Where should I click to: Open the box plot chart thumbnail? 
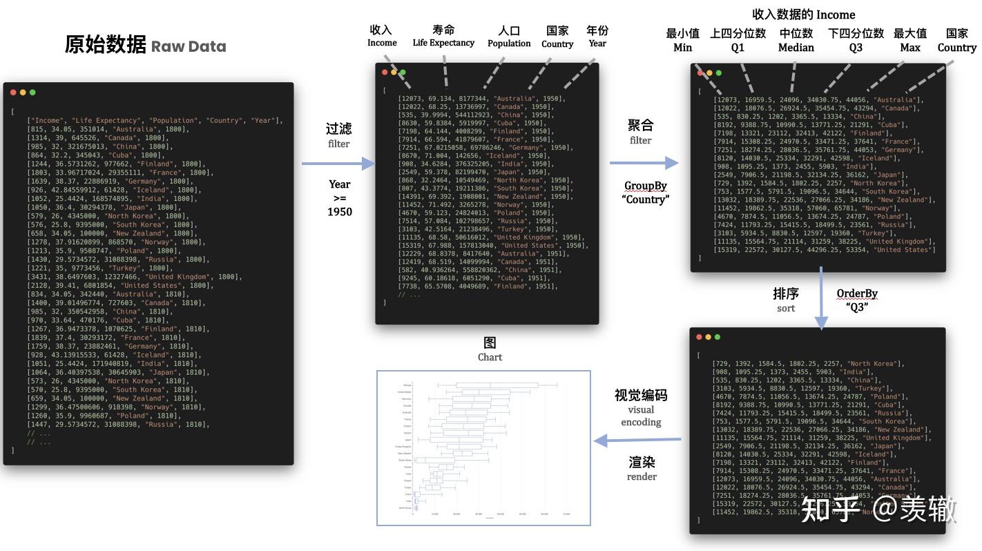tap(483, 447)
